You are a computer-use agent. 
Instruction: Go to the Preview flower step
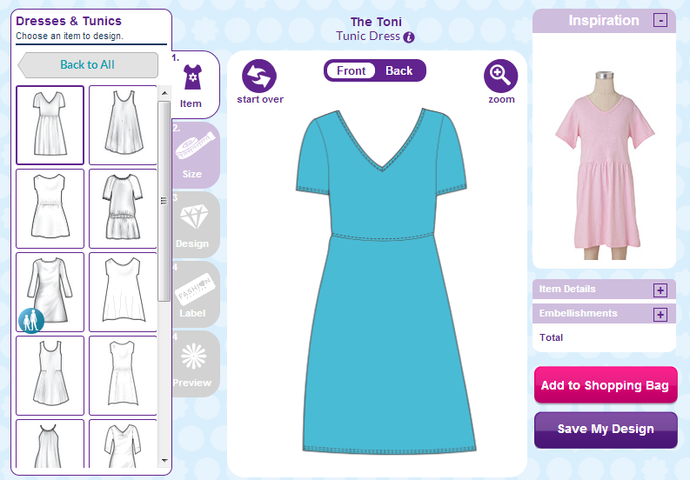pyautogui.click(x=194, y=364)
